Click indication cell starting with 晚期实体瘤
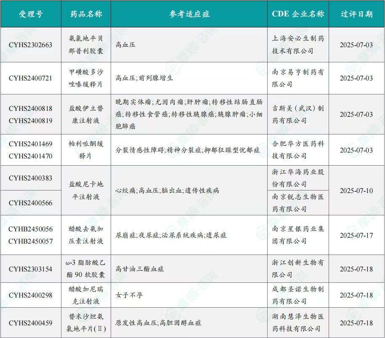This screenshot has height=338, width=385. point(189,114)
